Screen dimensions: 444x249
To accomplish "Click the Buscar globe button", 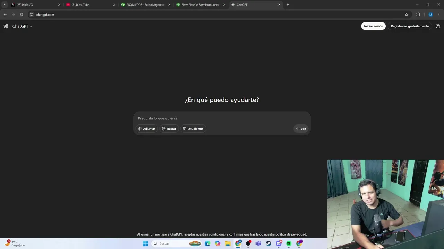I will (169, 129).
